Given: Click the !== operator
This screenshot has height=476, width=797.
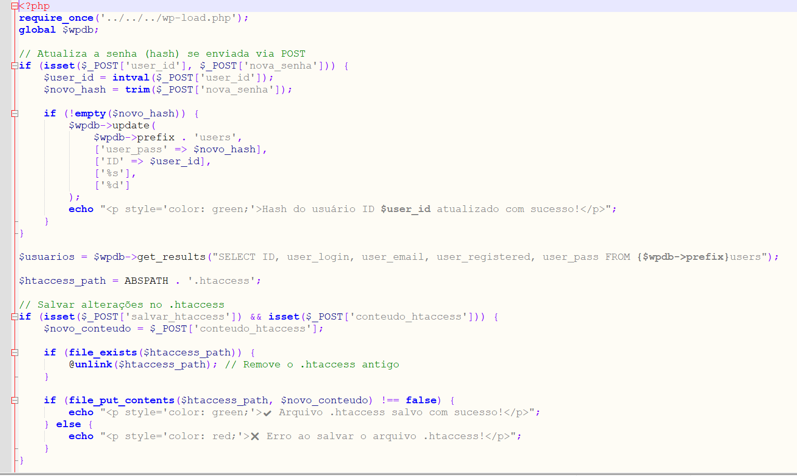Looking at the screenshot, I should coord(390,401).
